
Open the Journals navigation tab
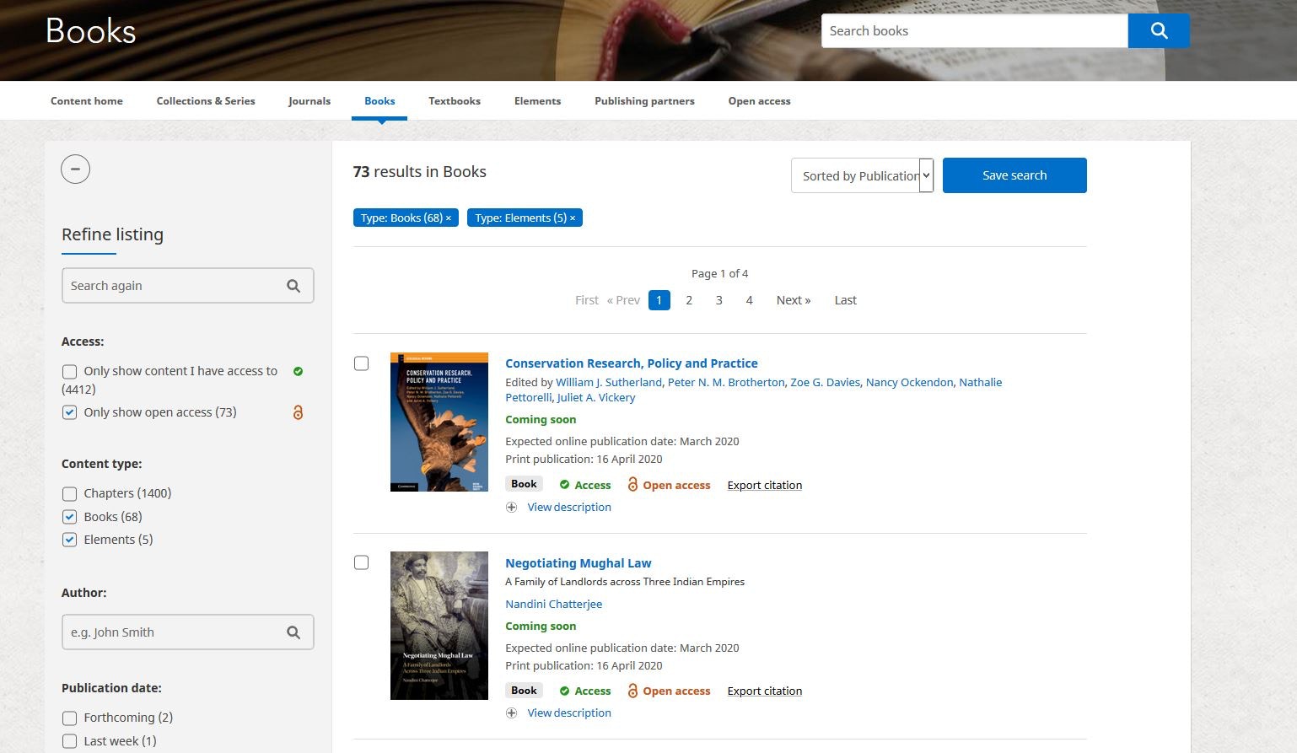coord(309,101)
